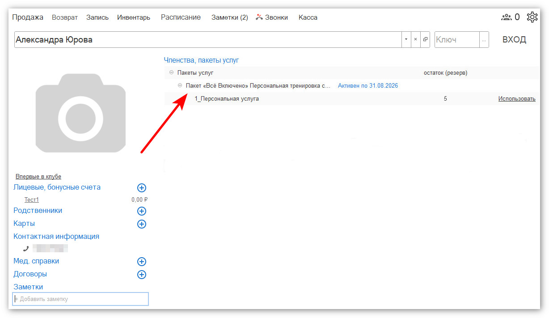The height and width of the screenshot is (318, 549).
Task: Add a relative with plus icon
Action: (142, 211)
